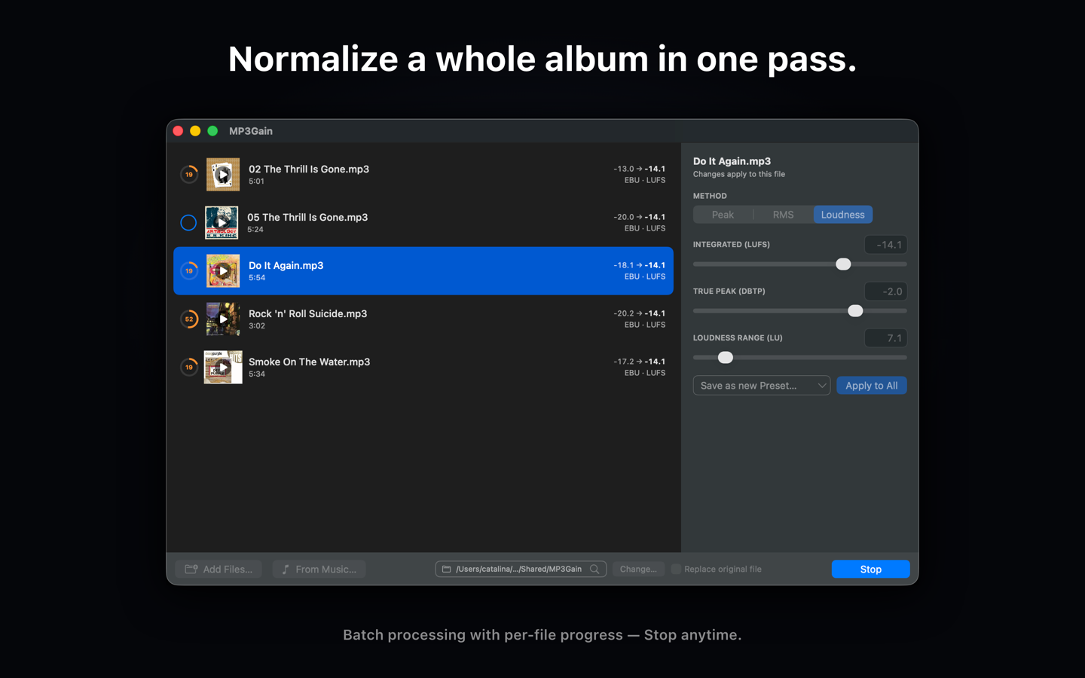Click the -18.1 → -14.1 loudness value

click(640, 265)
